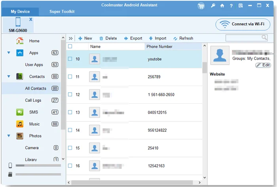Refresh the contacts list
277x187 pixels.
click(x=183, y=38)
